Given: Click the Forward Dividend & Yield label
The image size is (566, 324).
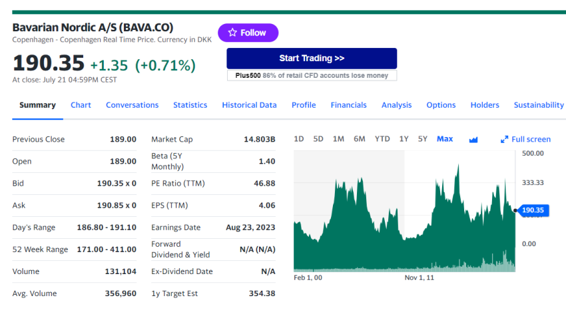Looking at the screenshot, I should coord(180,249).
